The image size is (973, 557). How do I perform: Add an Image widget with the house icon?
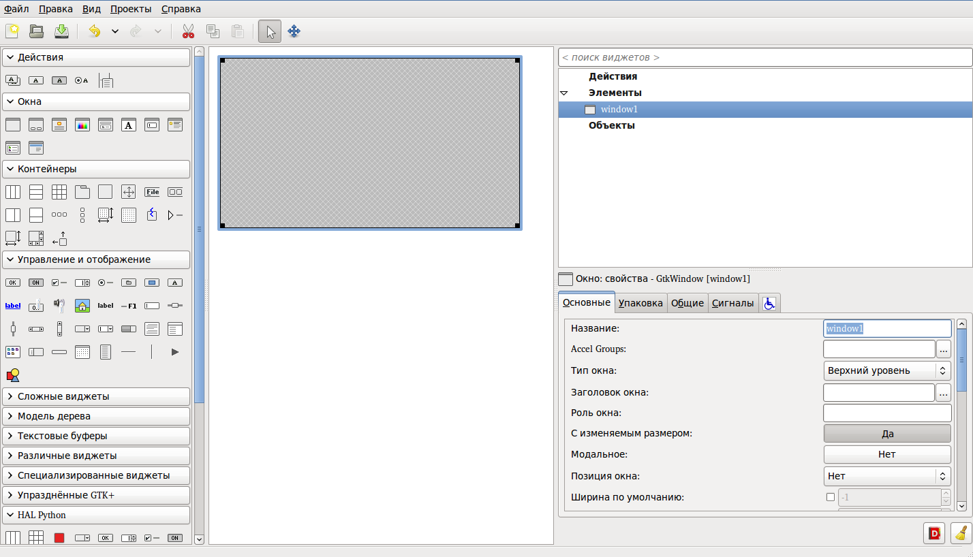coord(82,306)
